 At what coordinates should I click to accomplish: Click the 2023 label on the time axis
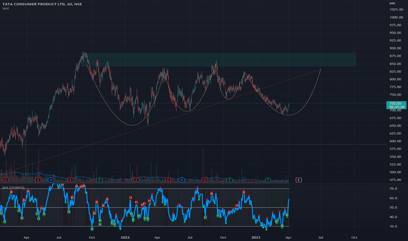coord(256,237)
